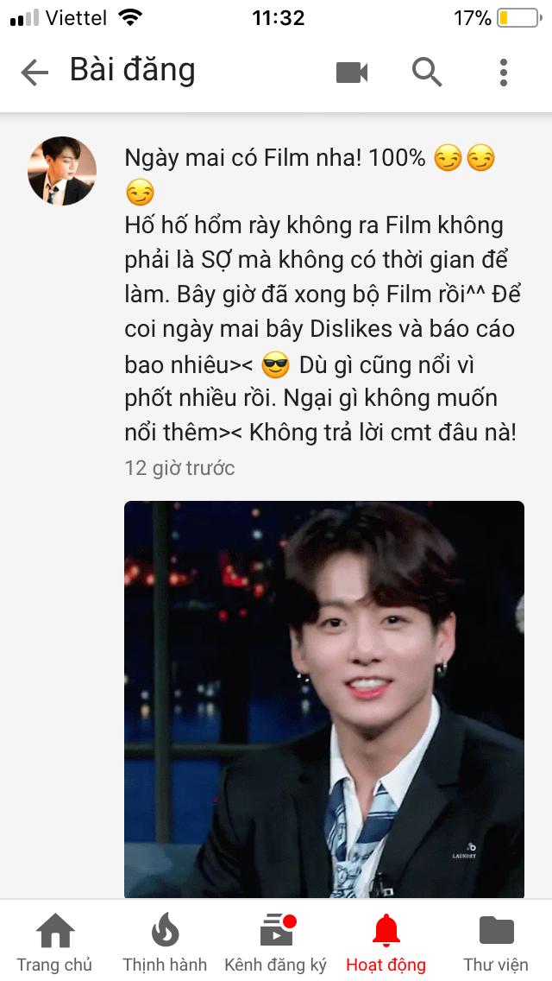552x981 pixels.
Task: Select the Thịnh hành tab label
Action: point(165,965)
